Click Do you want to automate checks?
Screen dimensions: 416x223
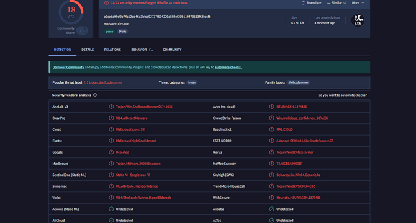click(x=342, y=95)
